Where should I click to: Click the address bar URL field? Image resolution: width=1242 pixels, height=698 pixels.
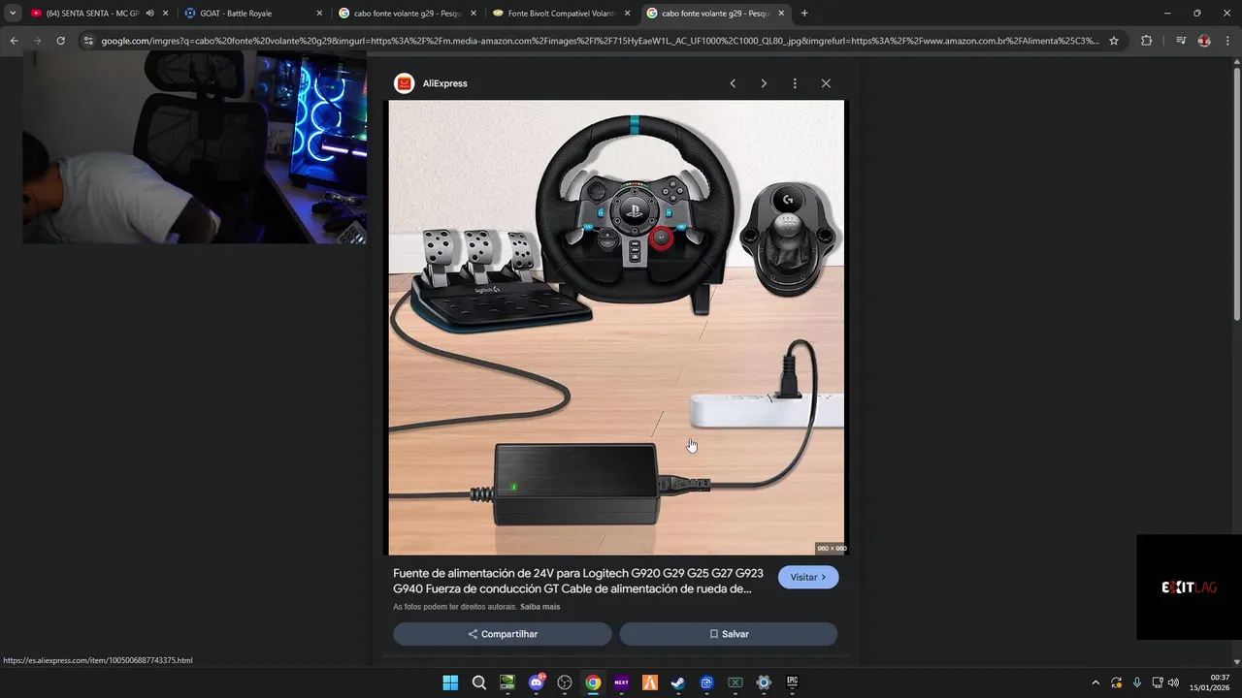[x=600, y=41]
